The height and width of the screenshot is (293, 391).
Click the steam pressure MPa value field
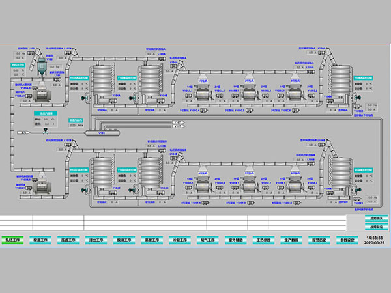(75, 125)
